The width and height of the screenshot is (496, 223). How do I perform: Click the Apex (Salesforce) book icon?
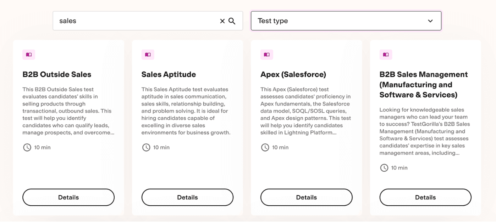(267, 55)
